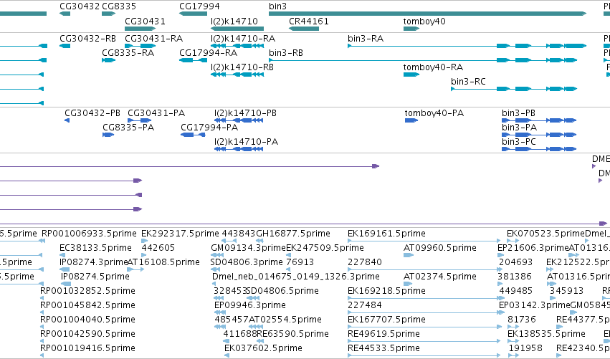
Task: Select the RE49619.5prime EST label
Action: tap(384, 334)
